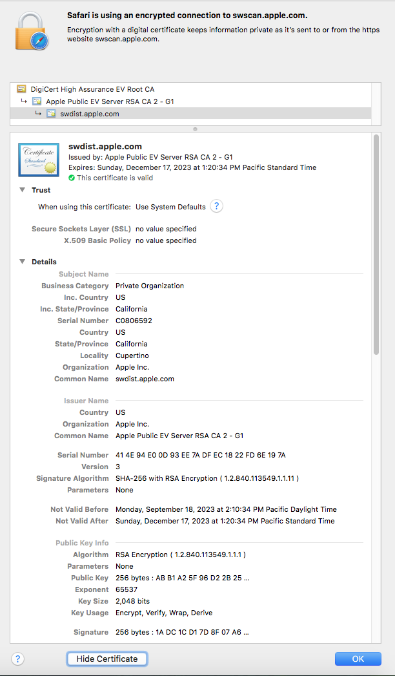Click the Not Valid Before date value
The height and width of the screenshot is (676, 395).
tap(226, 510)
